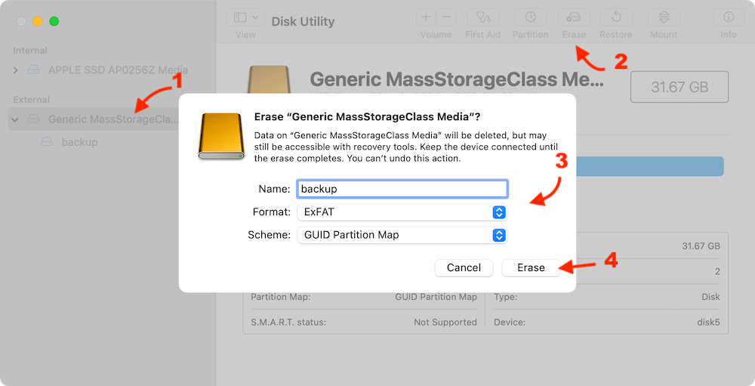
Task: Open the View dropdown chevron
Action: (x=256, y=18)
